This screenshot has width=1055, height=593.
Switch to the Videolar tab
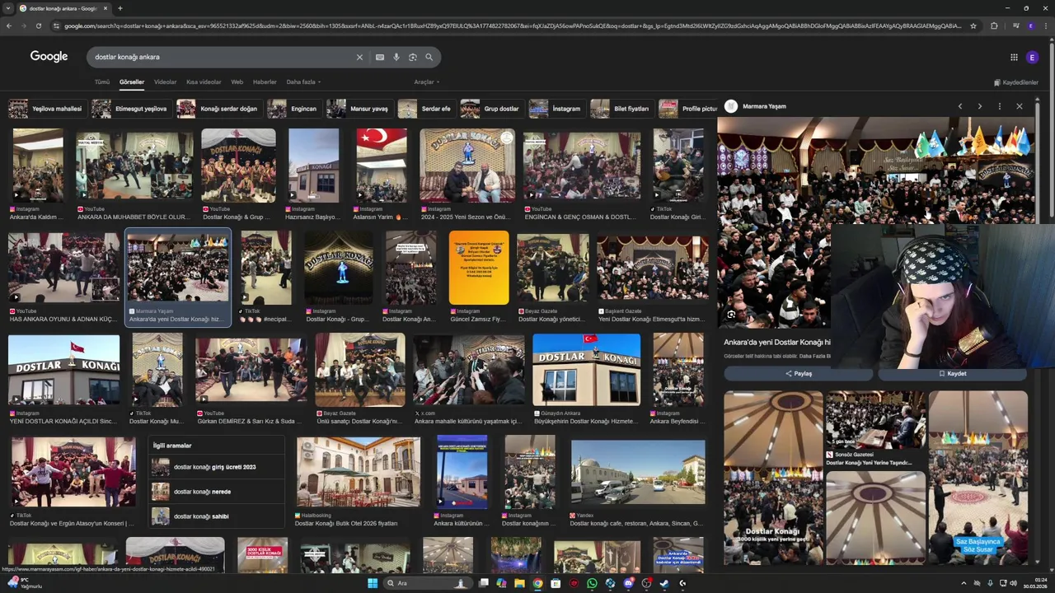pos(165,82)
